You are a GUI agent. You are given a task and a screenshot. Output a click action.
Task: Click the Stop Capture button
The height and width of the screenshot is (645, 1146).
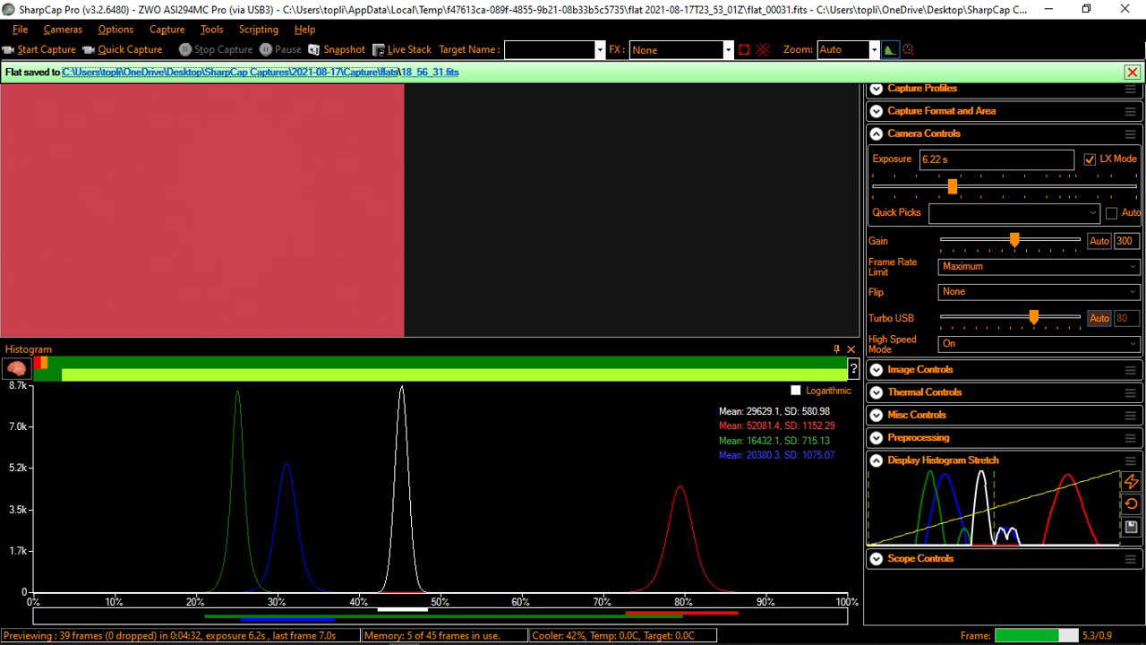[x=215, y=50]
